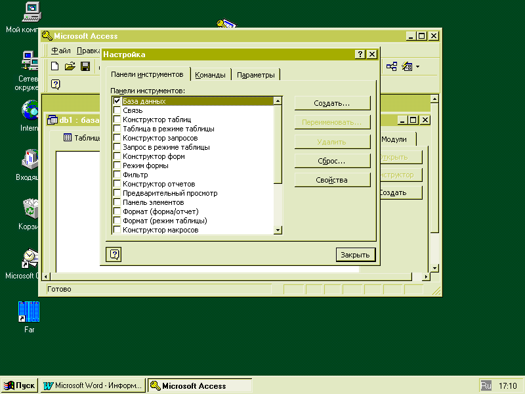Click the help icon at dialog bottom-left
Screen dimensions: 525x394
coord(113,254)
